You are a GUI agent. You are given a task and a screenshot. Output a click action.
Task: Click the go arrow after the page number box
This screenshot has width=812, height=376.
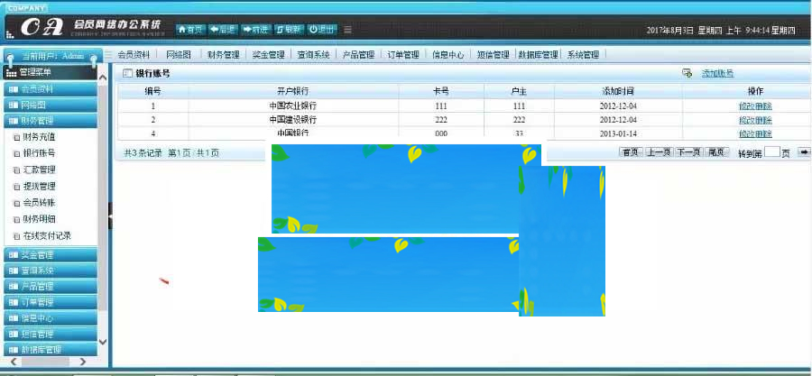click(804, 152)
